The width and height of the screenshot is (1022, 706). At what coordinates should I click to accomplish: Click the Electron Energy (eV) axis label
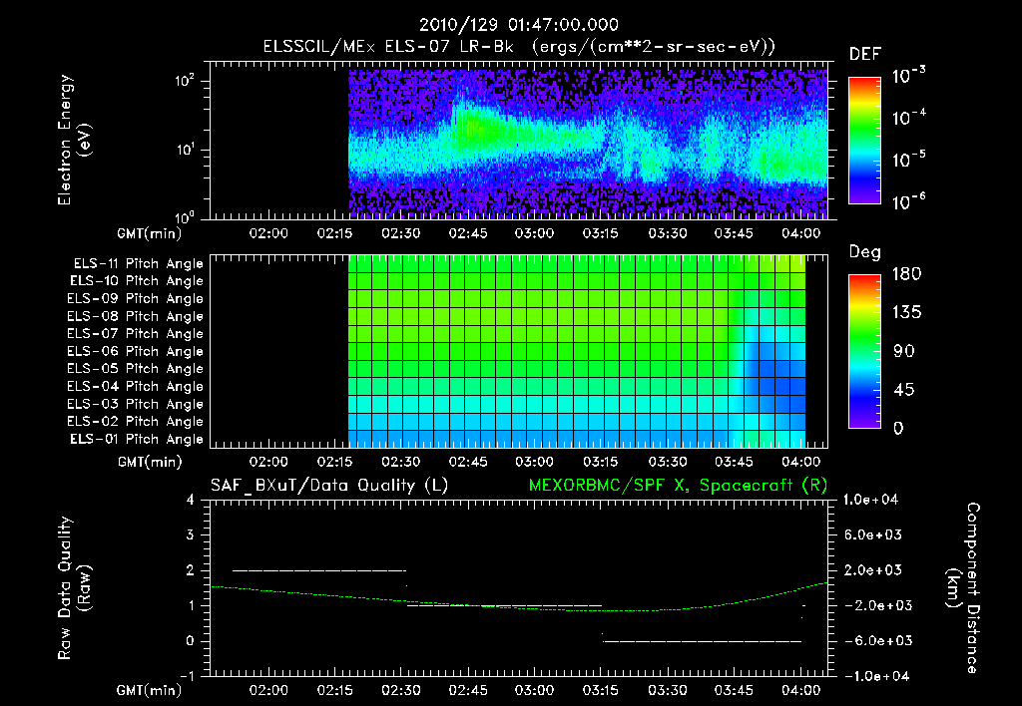tap(74, 140)
